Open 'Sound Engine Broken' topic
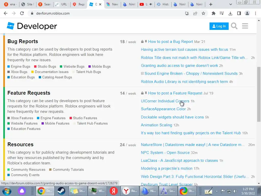Image resolution: width=261 pixels, height=196 pixels. pyautogui.click(x=191, y=73)
